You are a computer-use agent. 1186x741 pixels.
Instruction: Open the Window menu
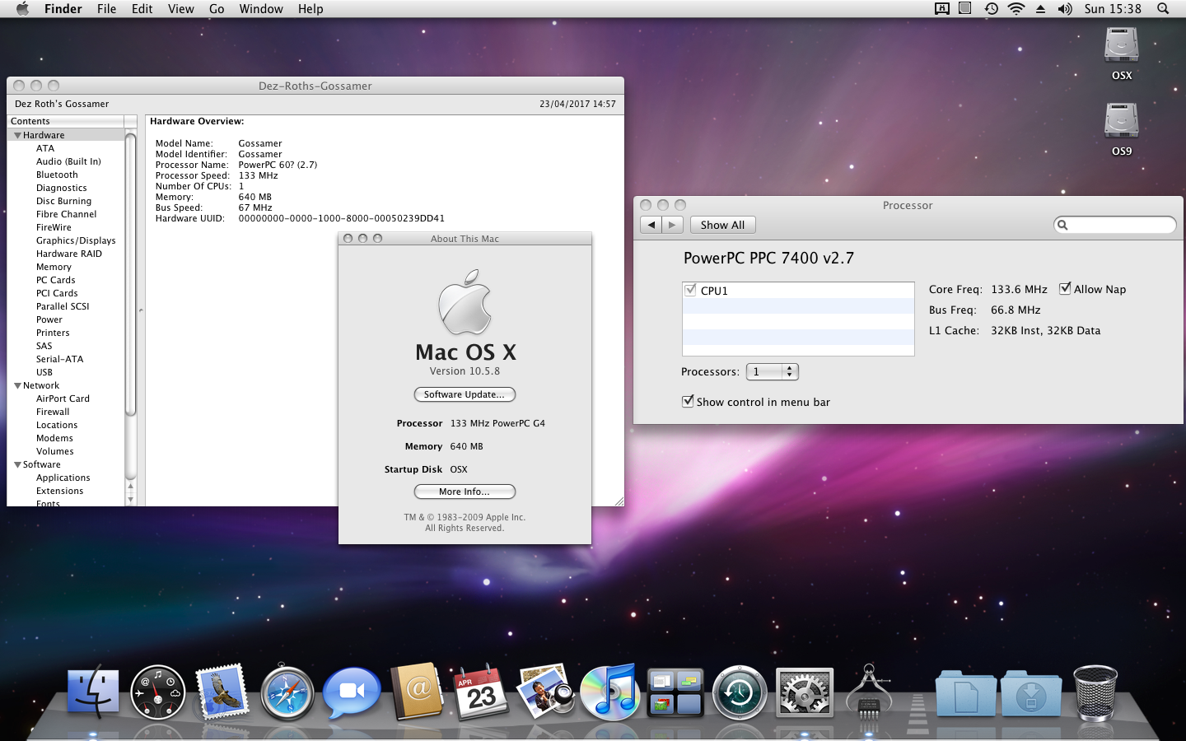[261, 9]
